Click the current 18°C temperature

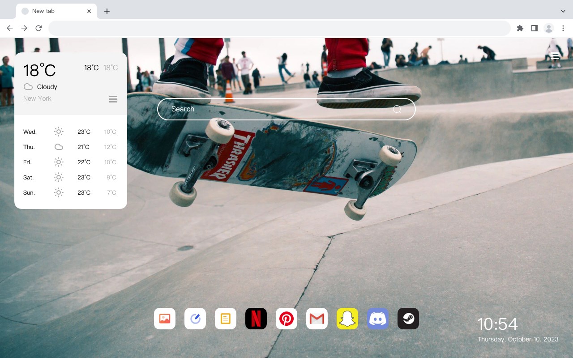coord(39,70)
